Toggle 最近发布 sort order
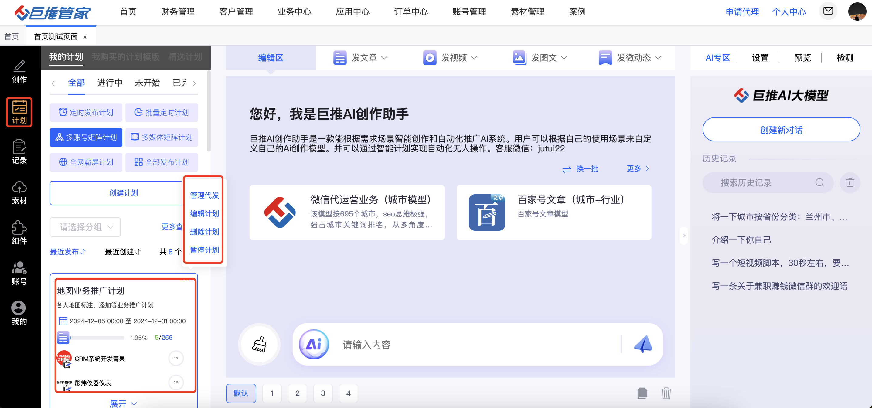The width and height of the screenshot is (872, 408). coord(68,252)
